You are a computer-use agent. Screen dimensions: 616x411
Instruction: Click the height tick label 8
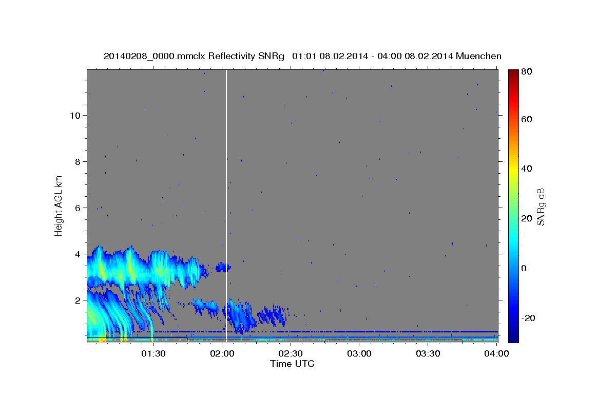(78, 161)
